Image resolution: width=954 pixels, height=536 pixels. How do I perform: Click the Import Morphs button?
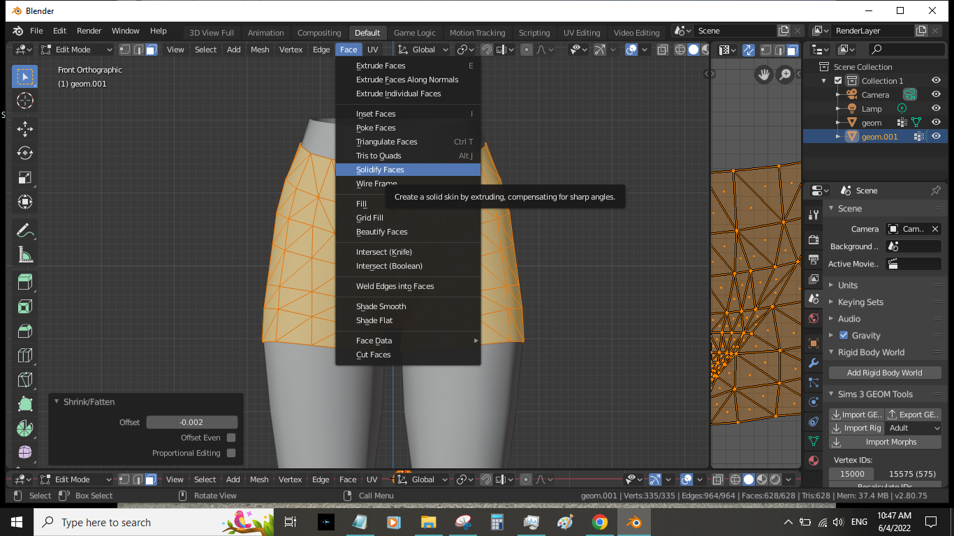click(886, 442)
